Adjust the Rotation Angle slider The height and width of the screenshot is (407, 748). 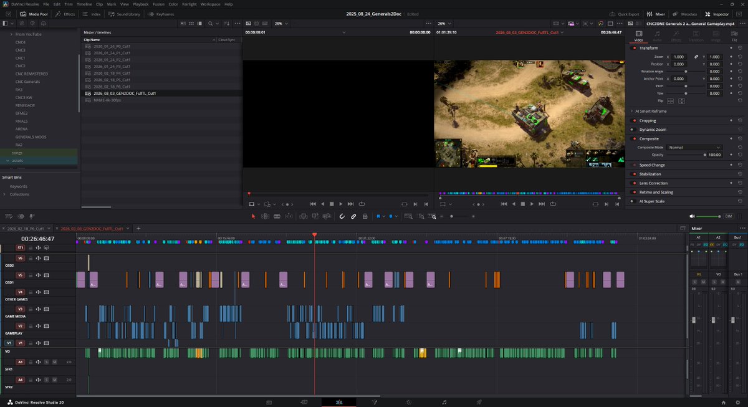click(x=686, y=71)
